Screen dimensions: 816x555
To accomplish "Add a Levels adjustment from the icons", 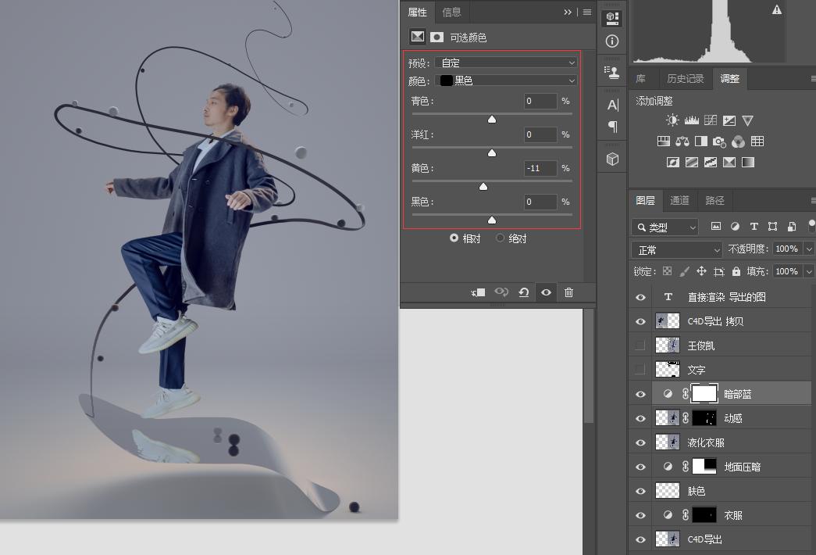I will coord(692,120).
